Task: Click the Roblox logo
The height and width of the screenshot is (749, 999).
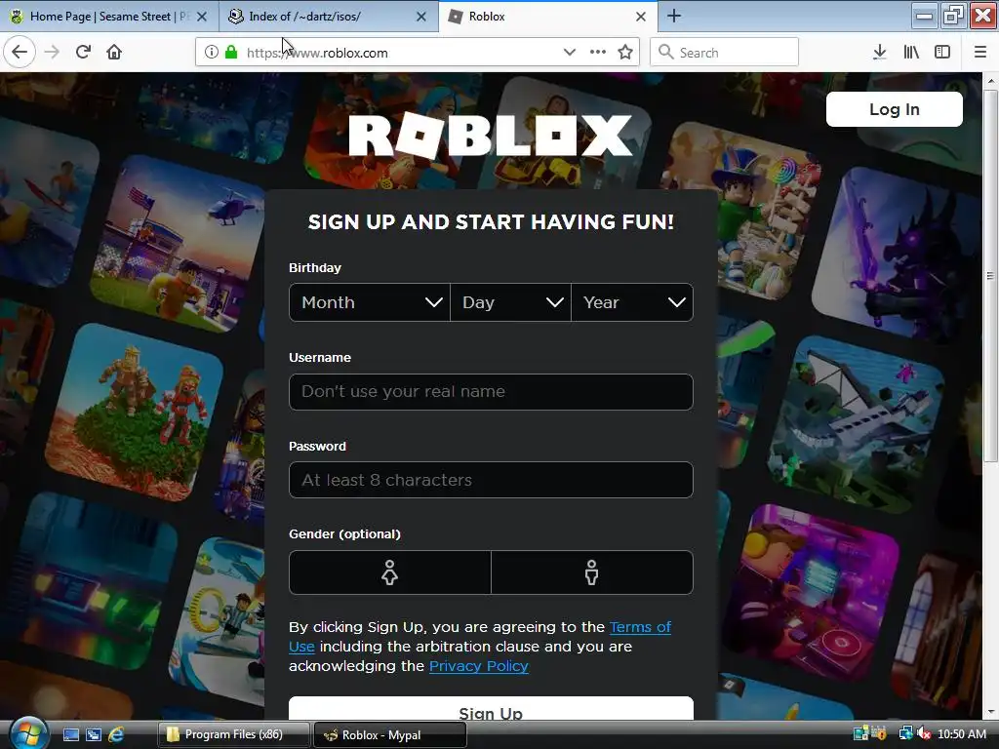Action: pos(491,135)
